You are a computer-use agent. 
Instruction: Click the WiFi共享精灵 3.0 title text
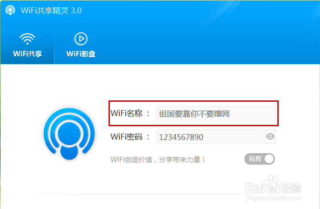(51, 10)
